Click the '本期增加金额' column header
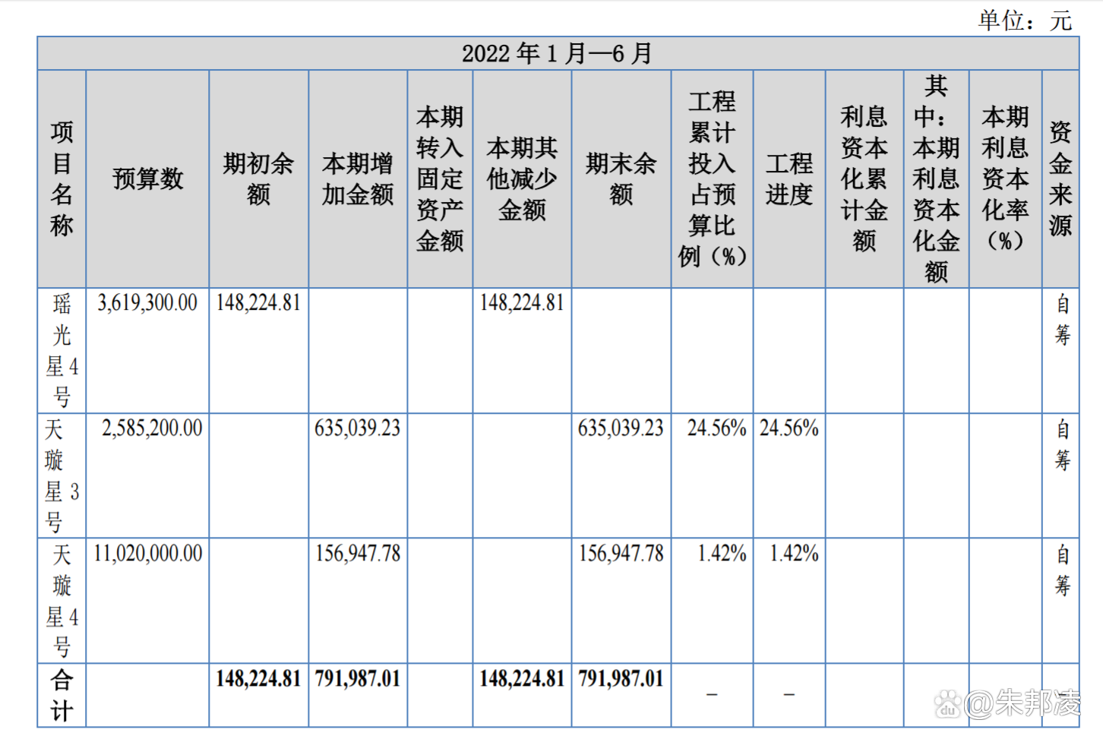1103x742 pixels. pyautogui.click(x=357, y=178)
